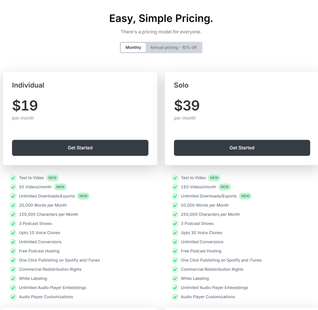Image resolution: width=318 pixels, height=310 pixels.
Task: Click checkmark icon next to Upto 30 Voice Clones
Action: (x=175, y=233)
